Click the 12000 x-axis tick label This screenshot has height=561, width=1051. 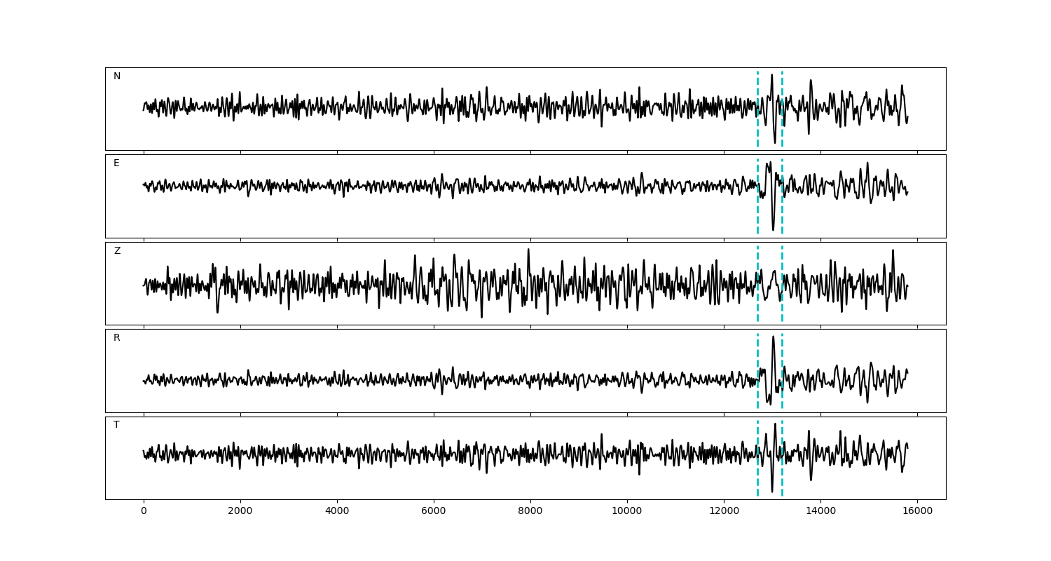click(x=724, y=511)
